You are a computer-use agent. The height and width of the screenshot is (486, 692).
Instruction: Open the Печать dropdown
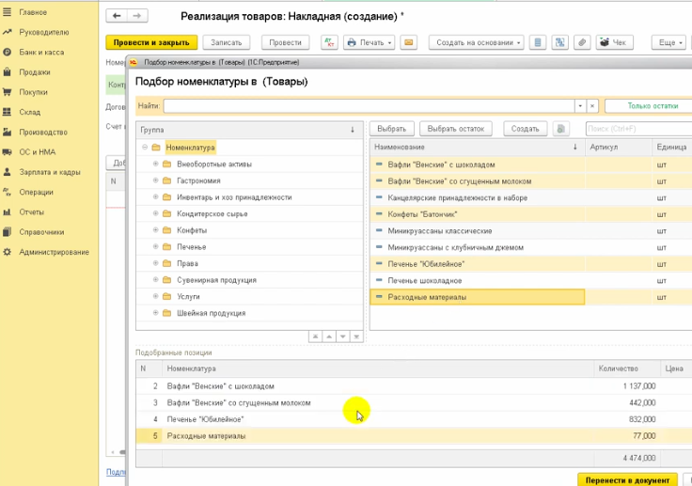tap(369, 43)
